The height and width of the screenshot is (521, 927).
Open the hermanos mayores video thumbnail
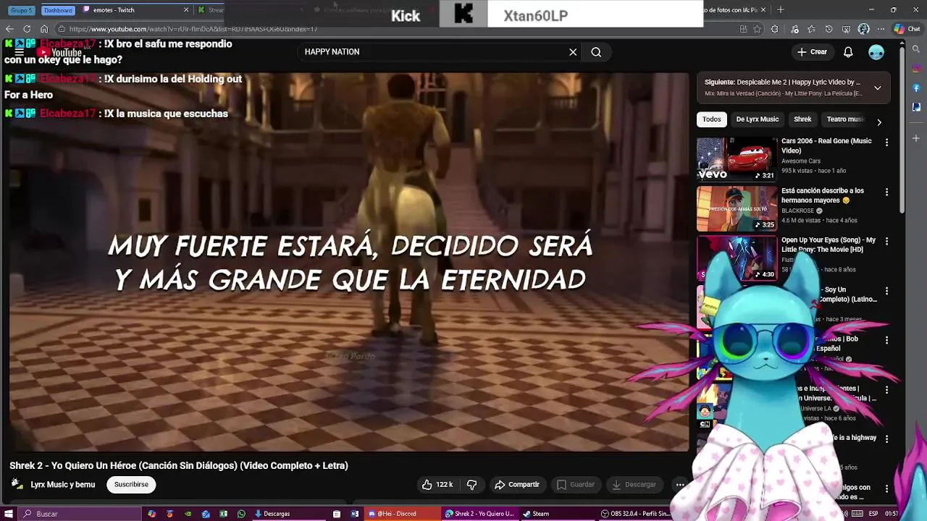737,208
